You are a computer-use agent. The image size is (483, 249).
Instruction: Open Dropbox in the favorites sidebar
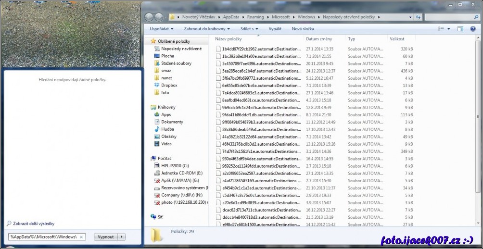point(169,85)
